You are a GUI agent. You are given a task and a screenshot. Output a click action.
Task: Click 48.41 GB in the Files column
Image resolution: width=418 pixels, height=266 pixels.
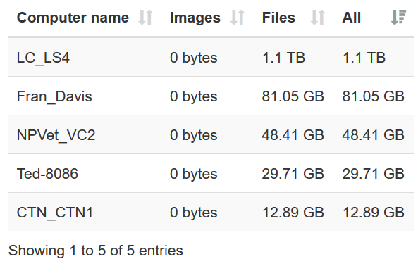click(x=293, y=135)
